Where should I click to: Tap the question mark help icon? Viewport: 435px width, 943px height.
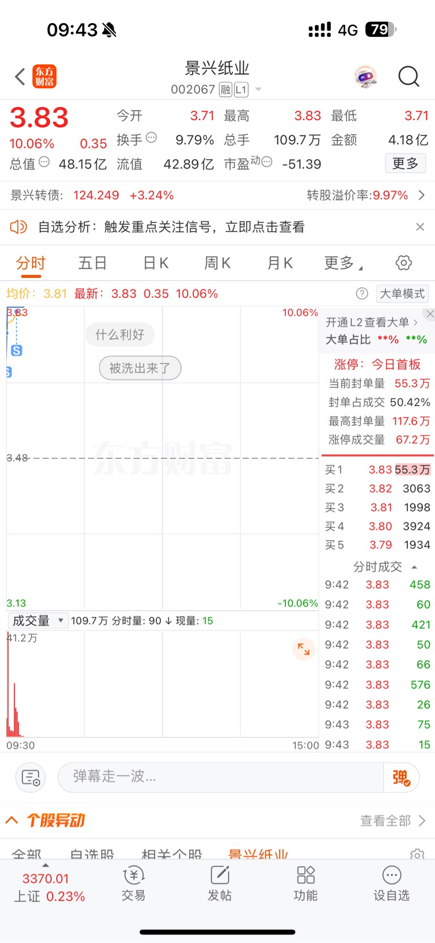coord(362,293)
